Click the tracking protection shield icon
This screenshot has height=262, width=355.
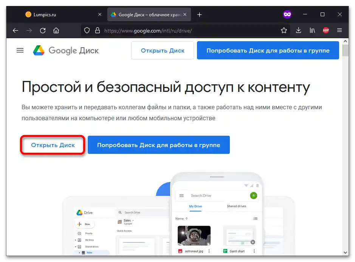[x=87, y=31]
